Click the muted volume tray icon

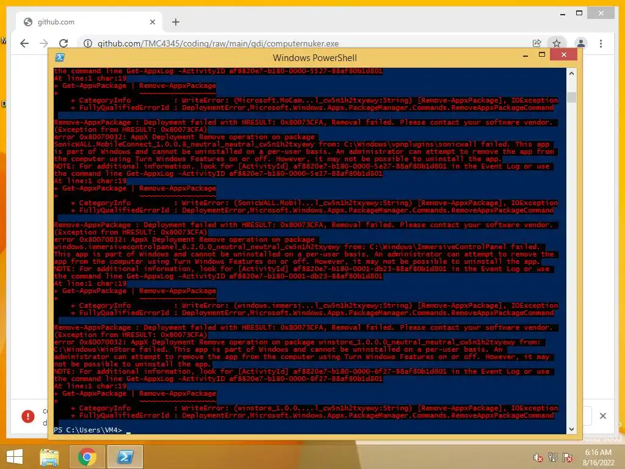point(538,457)
